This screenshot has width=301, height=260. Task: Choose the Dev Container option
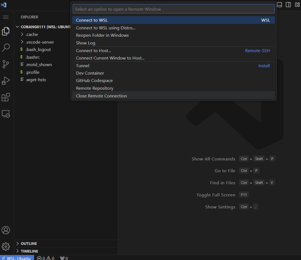(x=174, y=73)
